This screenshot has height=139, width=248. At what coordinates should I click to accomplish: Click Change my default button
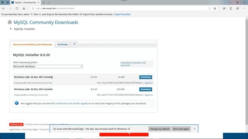(159, 129)
